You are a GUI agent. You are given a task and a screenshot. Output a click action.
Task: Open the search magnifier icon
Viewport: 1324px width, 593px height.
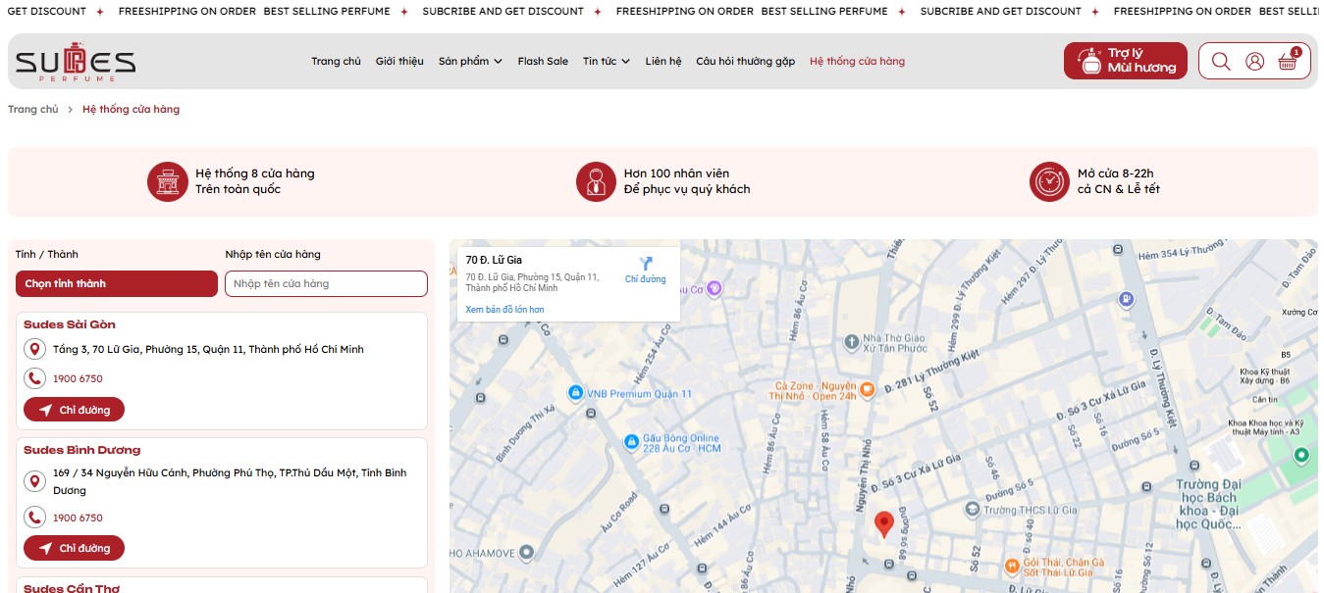pos(1221,61)
